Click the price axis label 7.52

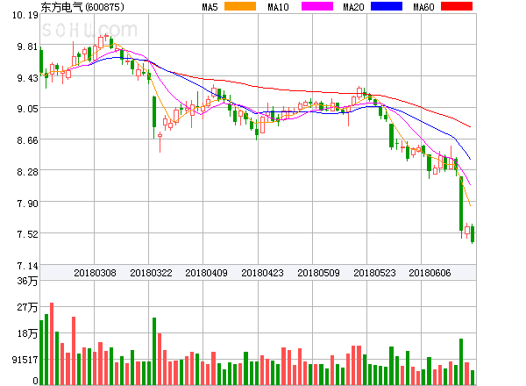point(27,234)
